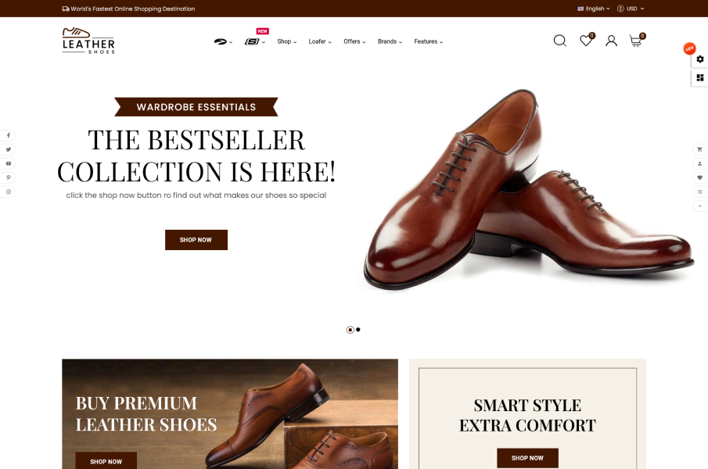Click the Pinterest social icon
Screen dimensions: 708x469
coord(8,177)
